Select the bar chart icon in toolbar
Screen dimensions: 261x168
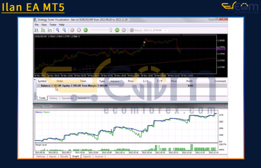point(36,30)
